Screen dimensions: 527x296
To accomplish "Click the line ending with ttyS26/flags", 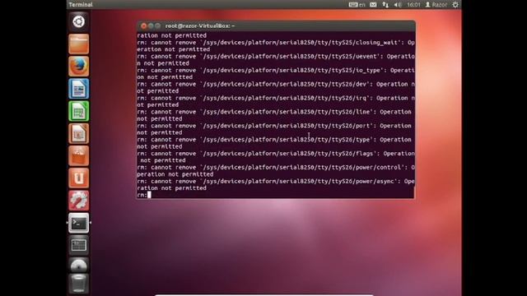I will pos(276,154).
